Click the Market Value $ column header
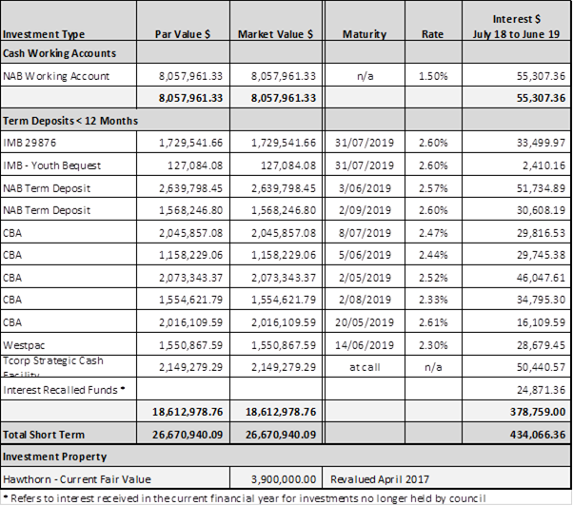 click(x=276, y=34)
